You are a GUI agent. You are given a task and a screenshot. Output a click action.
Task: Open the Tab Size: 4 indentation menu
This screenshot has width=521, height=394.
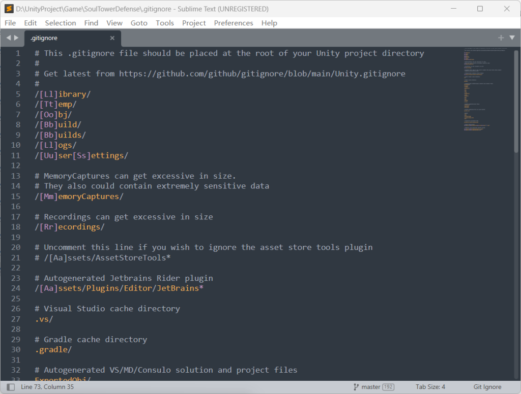(x=430, y=387)
